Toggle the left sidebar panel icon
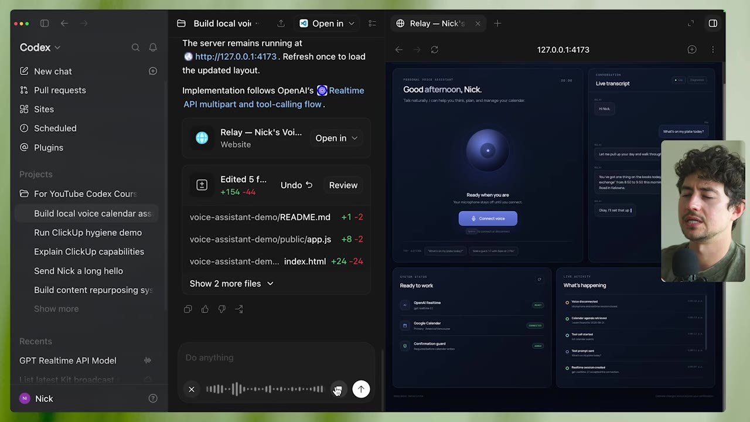The width and height of the screenshot is (750, 422). 45,23
